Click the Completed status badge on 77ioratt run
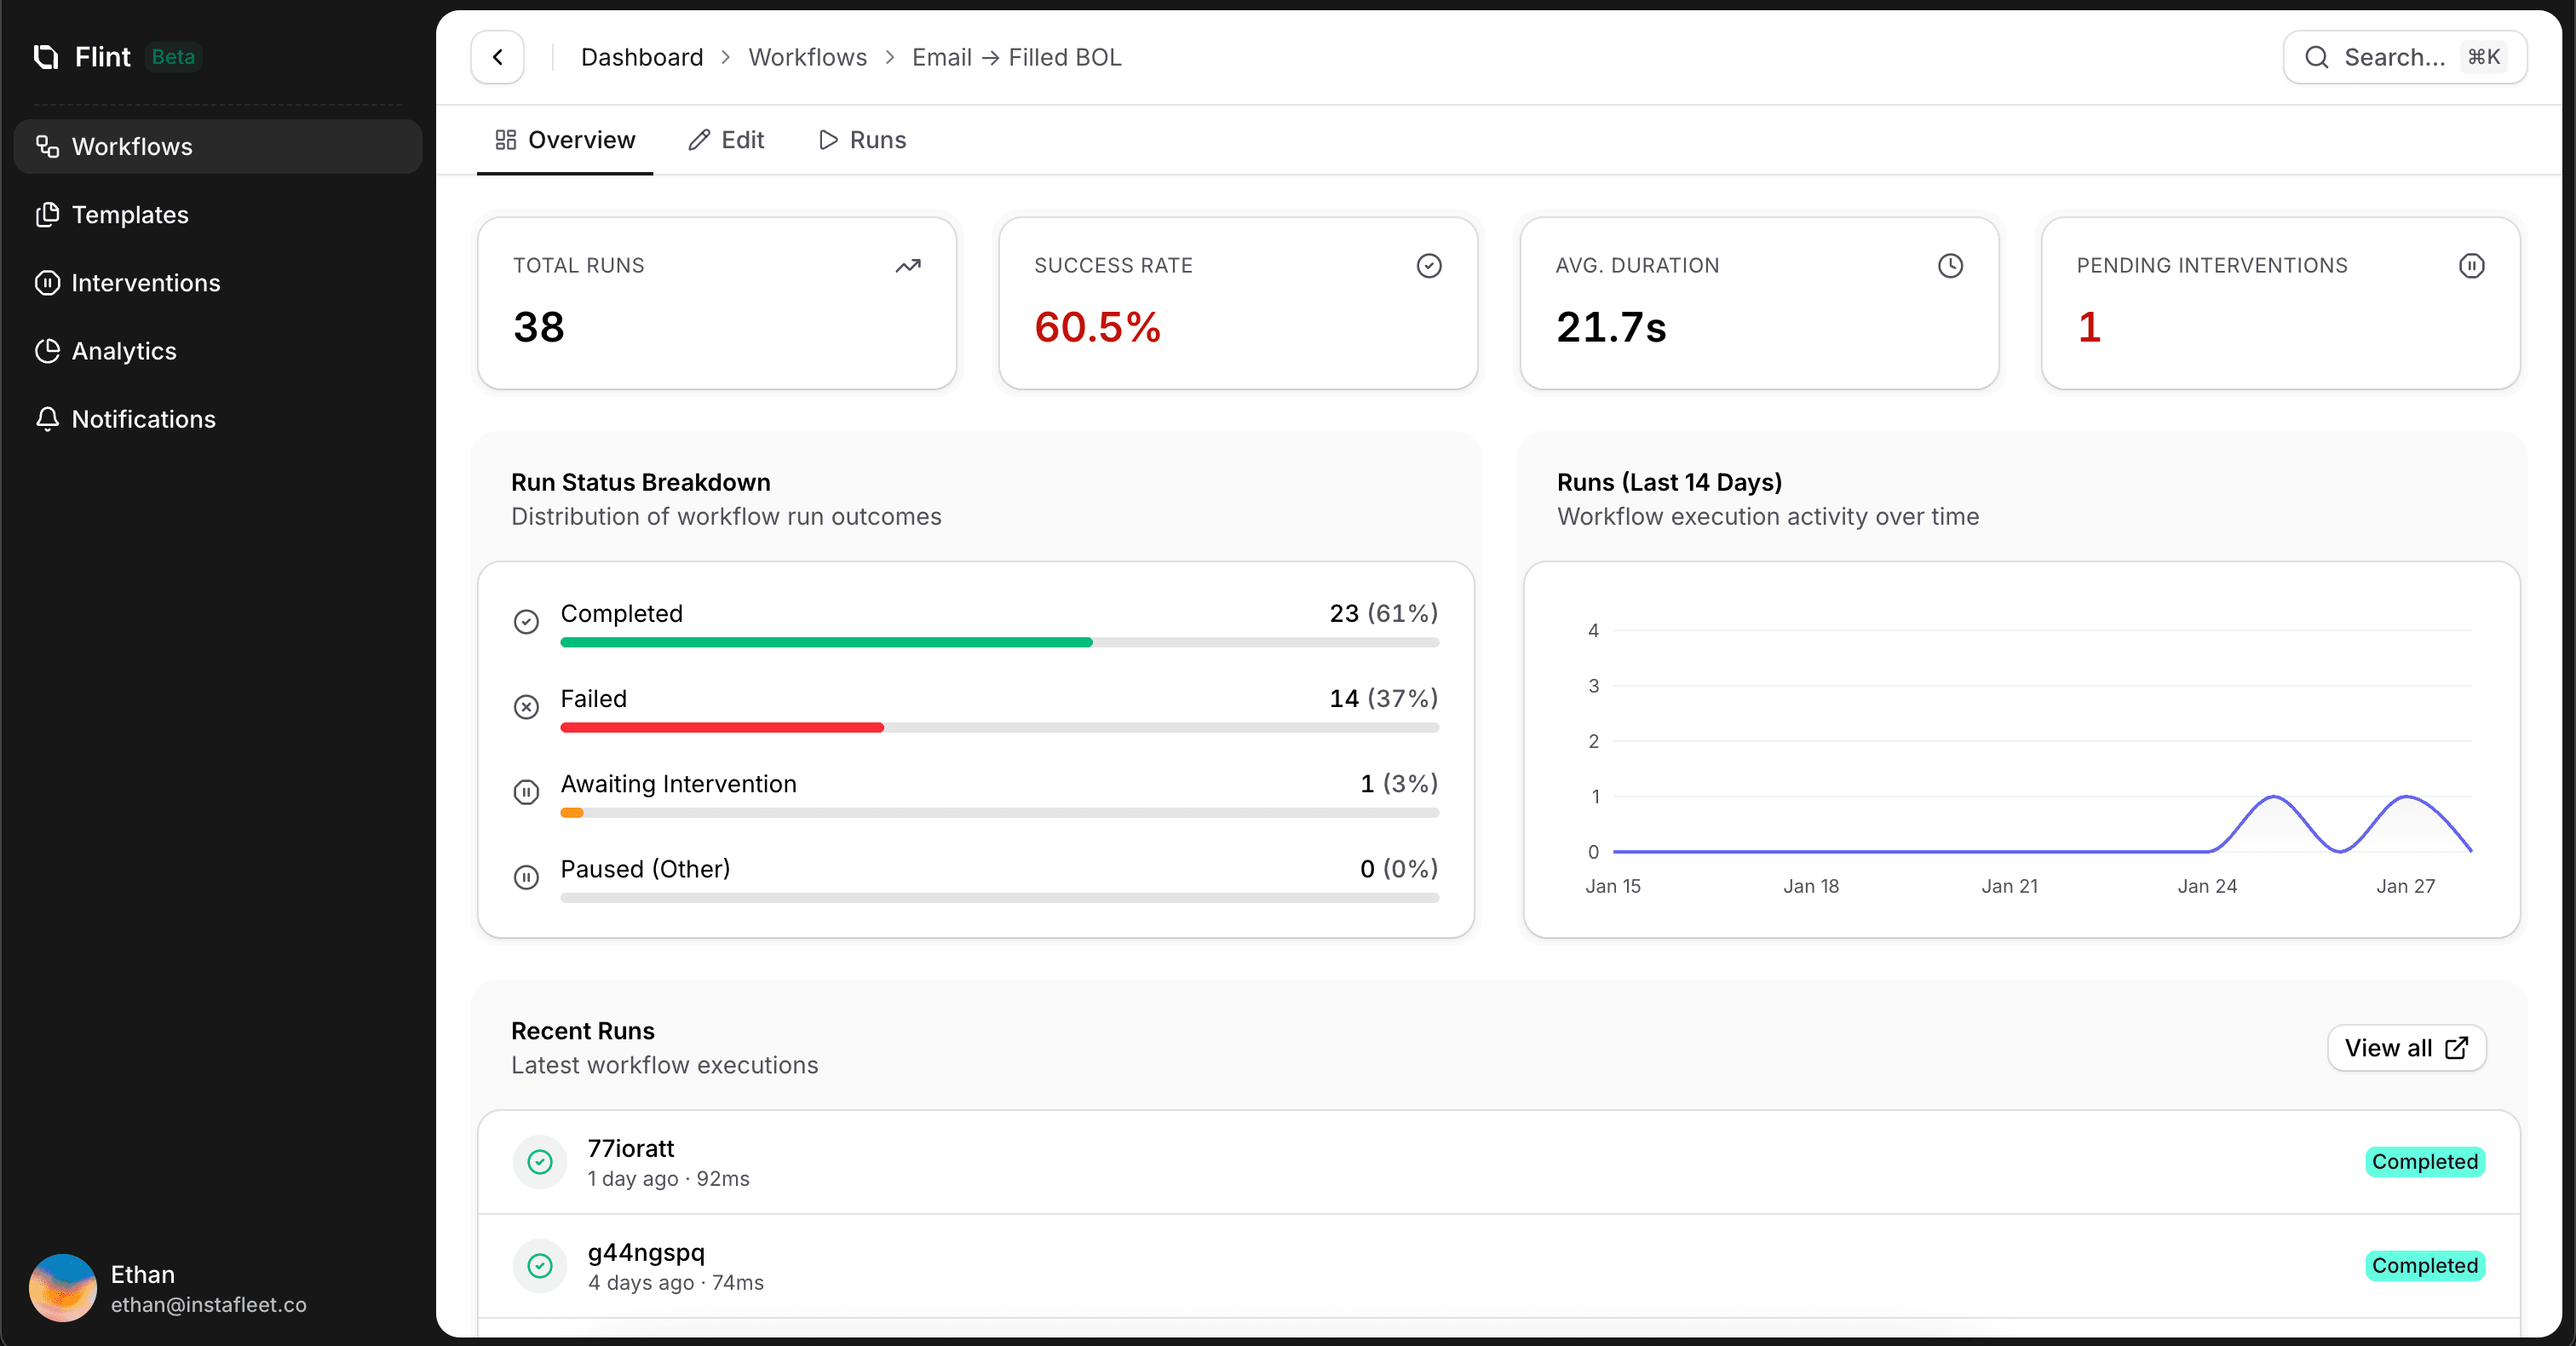Viewport: 2576px width, 1346px height. click(x=2424, y=1162)
